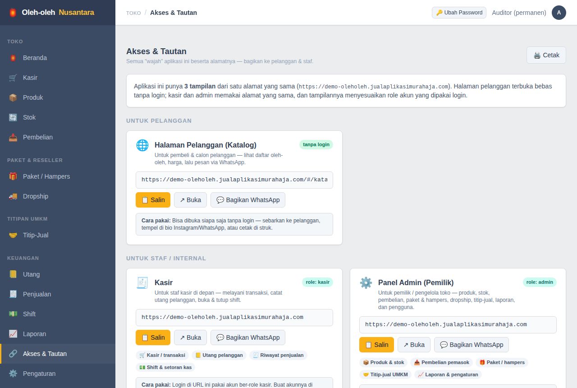Click the 'Auditor (permanen)' user label
The image size is (577, 388).
coord(519,13)
